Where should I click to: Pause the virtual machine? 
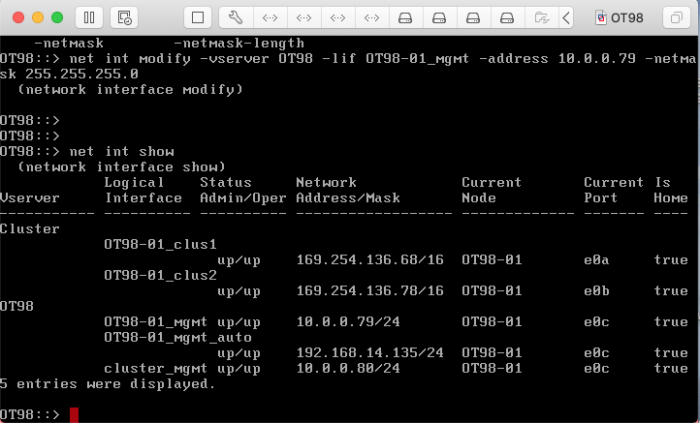coord(89,17)
